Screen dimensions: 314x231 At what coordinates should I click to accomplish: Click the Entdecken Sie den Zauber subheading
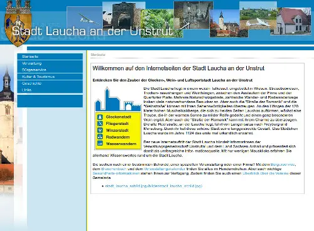click(x=173, y=80)
